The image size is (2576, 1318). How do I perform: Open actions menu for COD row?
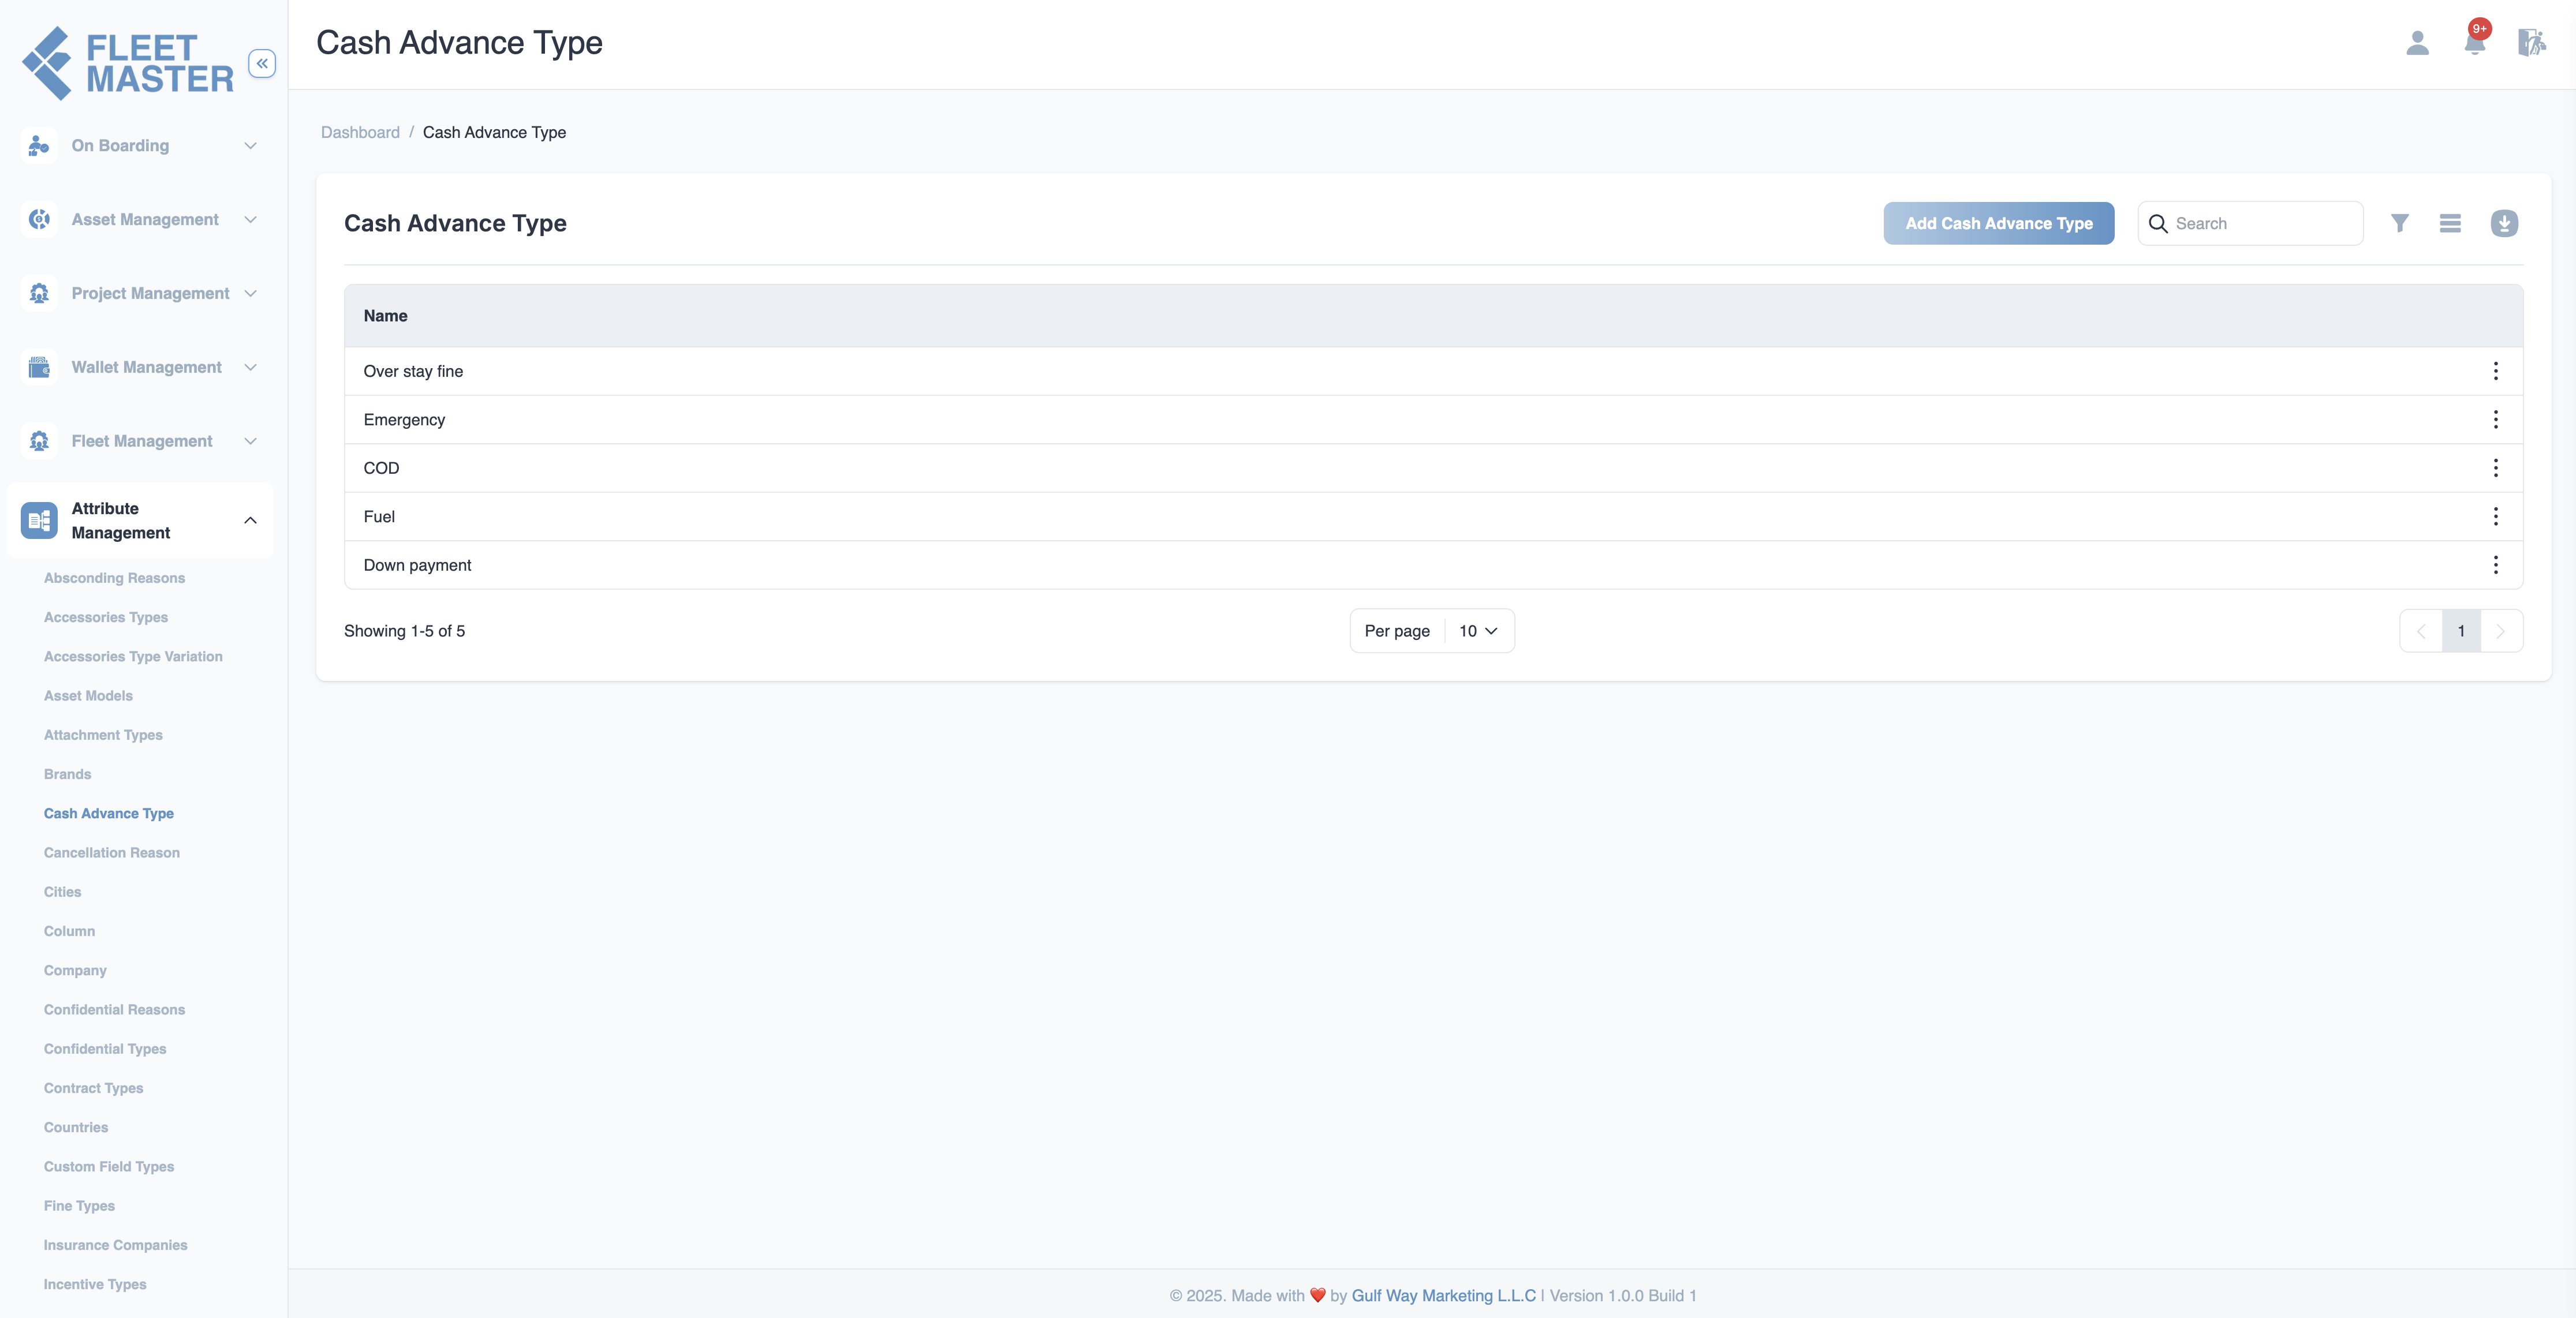2495,467
